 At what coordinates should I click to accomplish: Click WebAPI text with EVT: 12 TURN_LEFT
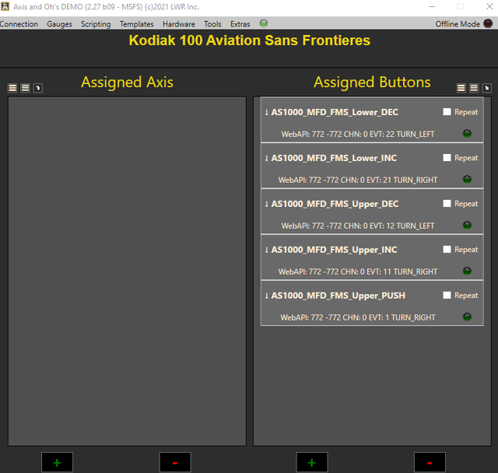click(x=358, y=226)
